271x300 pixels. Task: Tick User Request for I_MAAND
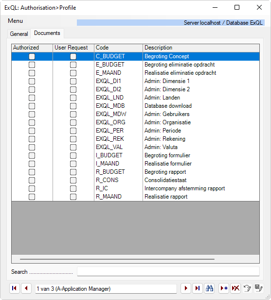[73, 164]
